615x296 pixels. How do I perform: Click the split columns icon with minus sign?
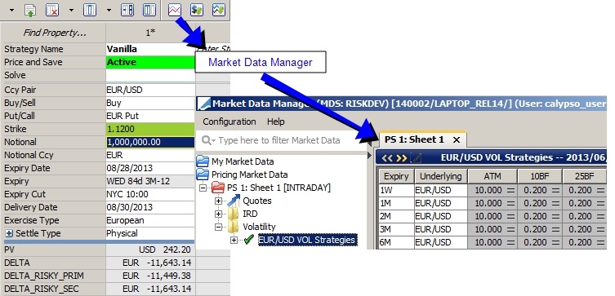click(127, 10)
